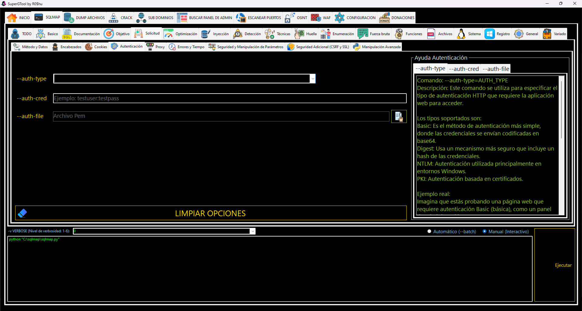Viewport: 582px width, 311px height.
Task: Select Sistema Linux penguin icon
Action: tap(461, 34)
